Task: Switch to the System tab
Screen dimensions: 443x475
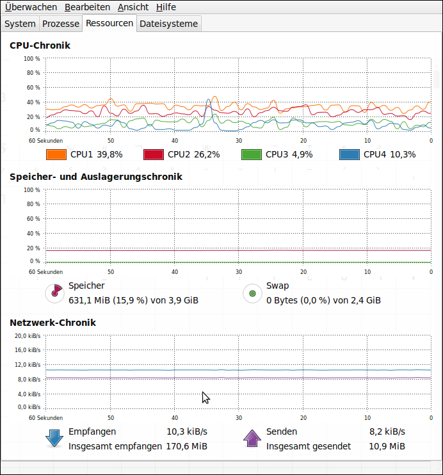Action: pos(20,24)
